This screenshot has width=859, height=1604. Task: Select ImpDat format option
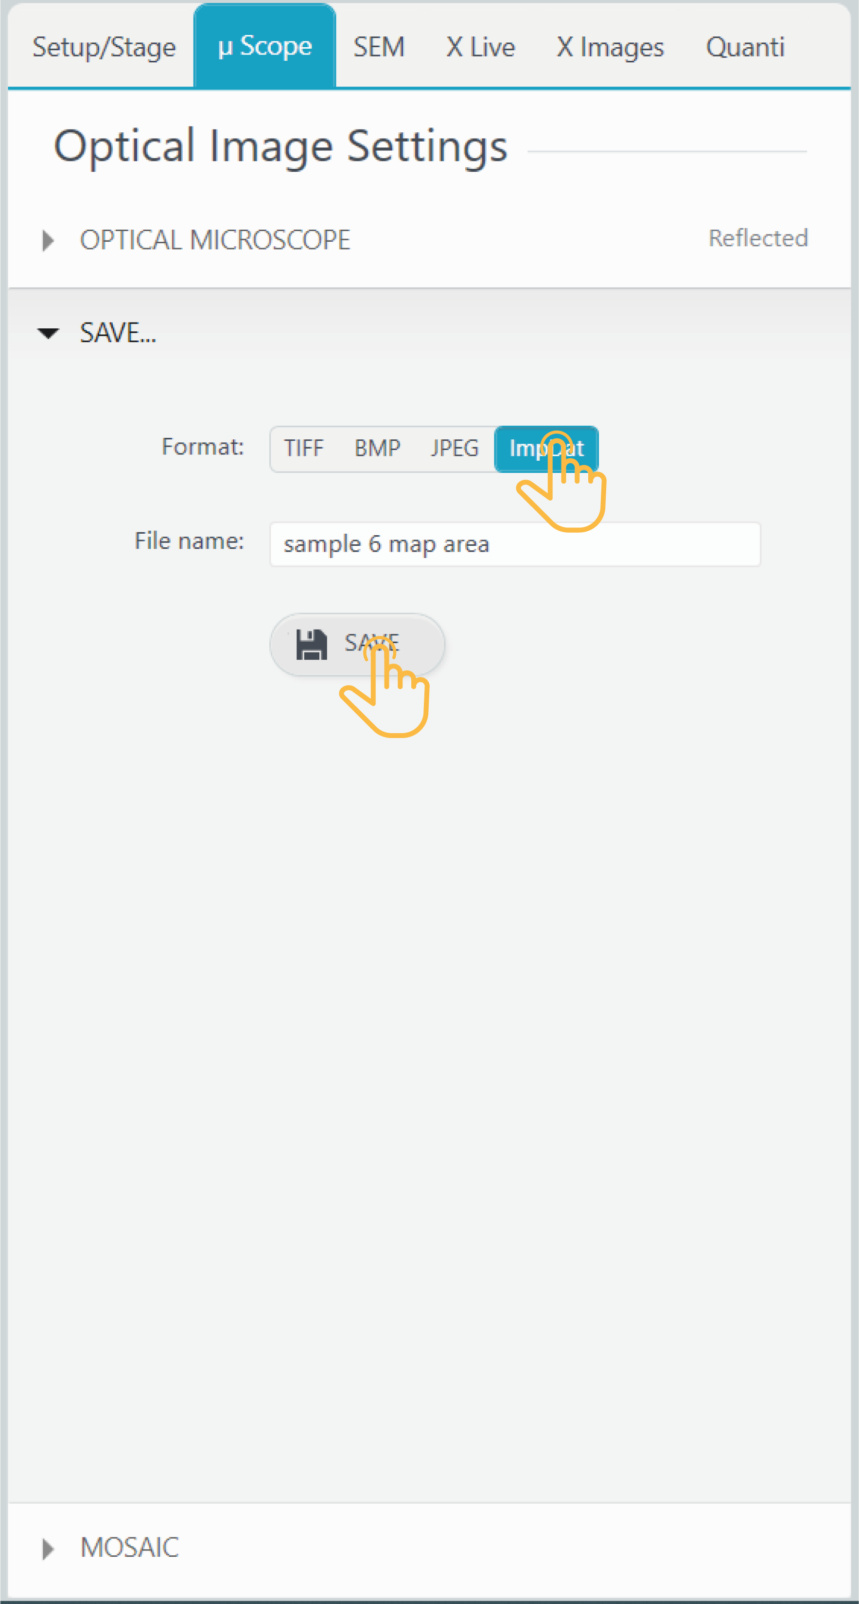546,449
